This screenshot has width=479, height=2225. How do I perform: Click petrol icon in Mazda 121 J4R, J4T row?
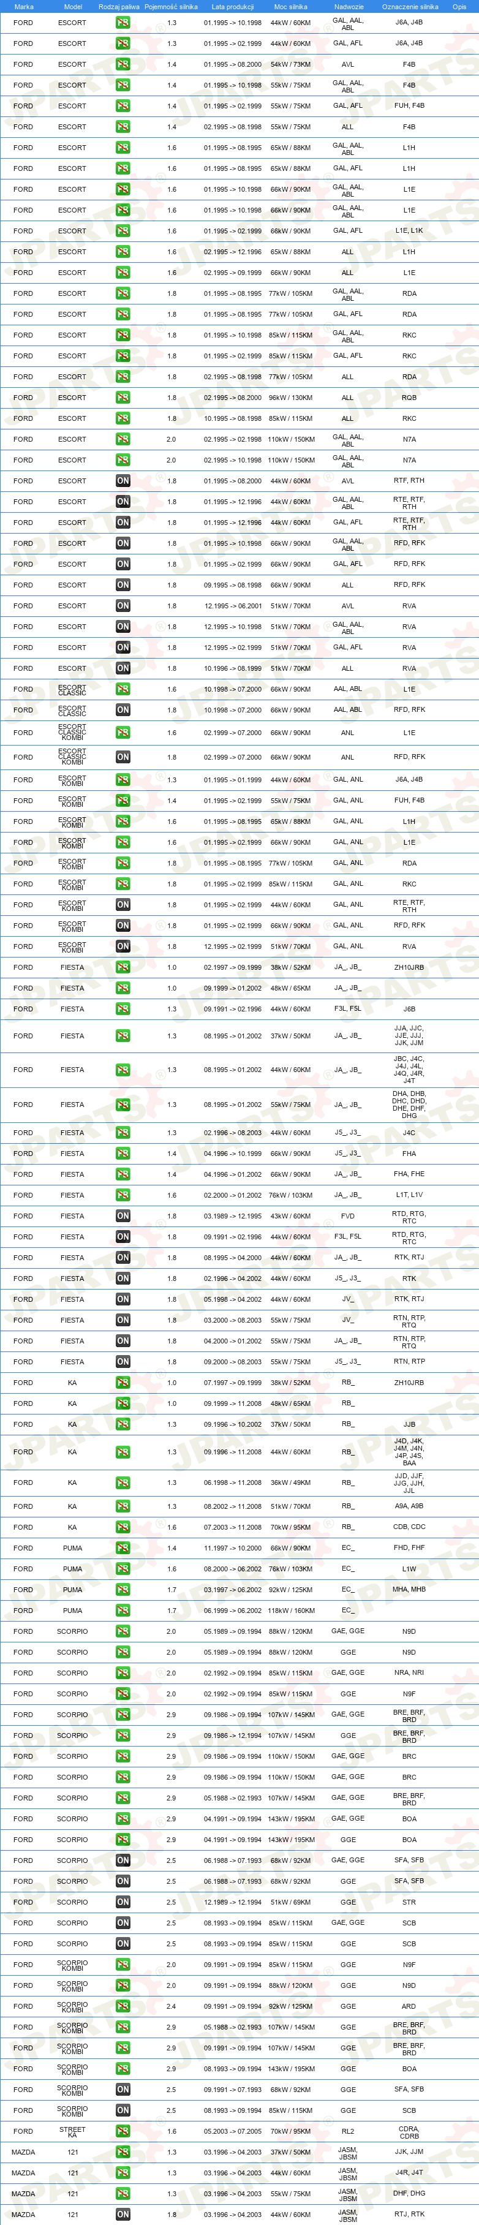click(123, 2173)
